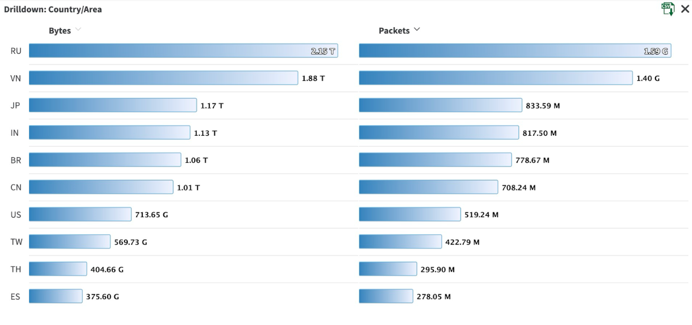Select the BR packets bar
Image resolution: width=692 pixels, height=325 pixels.
click(x=435, y=160)
